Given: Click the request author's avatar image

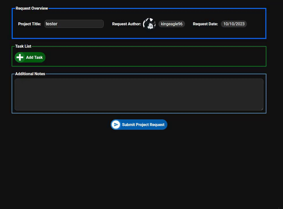Looking at the screenshot, I should (x=149, y=24).
